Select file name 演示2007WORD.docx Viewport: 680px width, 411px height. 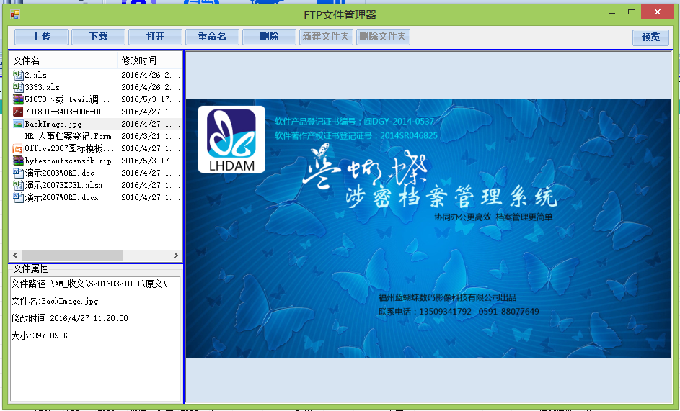click(61, 197)
